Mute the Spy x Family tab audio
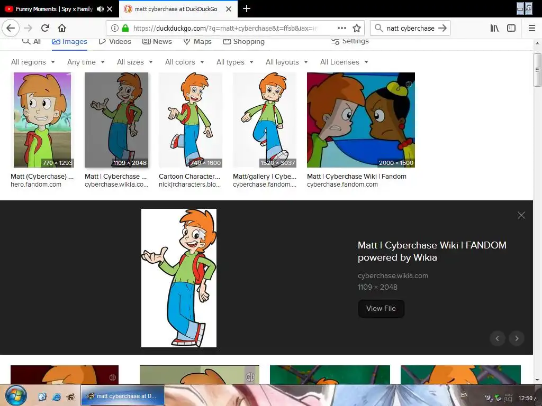The image size is (542, 406). coord(100,9)
